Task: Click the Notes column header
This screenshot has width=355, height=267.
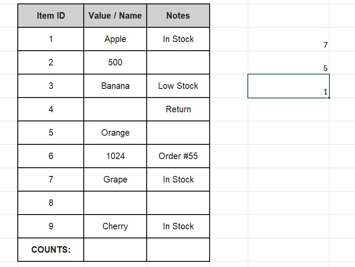Action: coord(178,16)
